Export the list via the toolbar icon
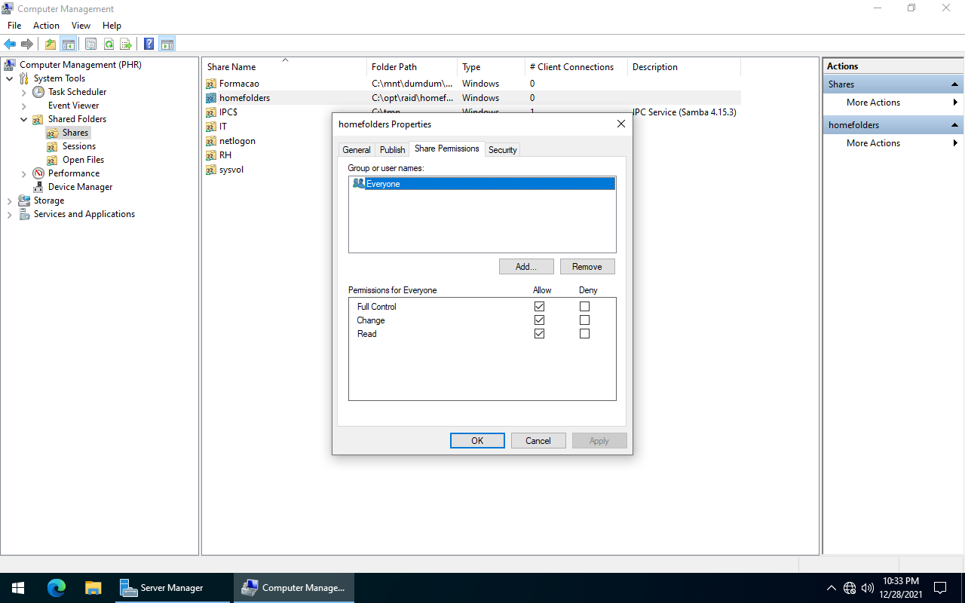 [127, 44]
